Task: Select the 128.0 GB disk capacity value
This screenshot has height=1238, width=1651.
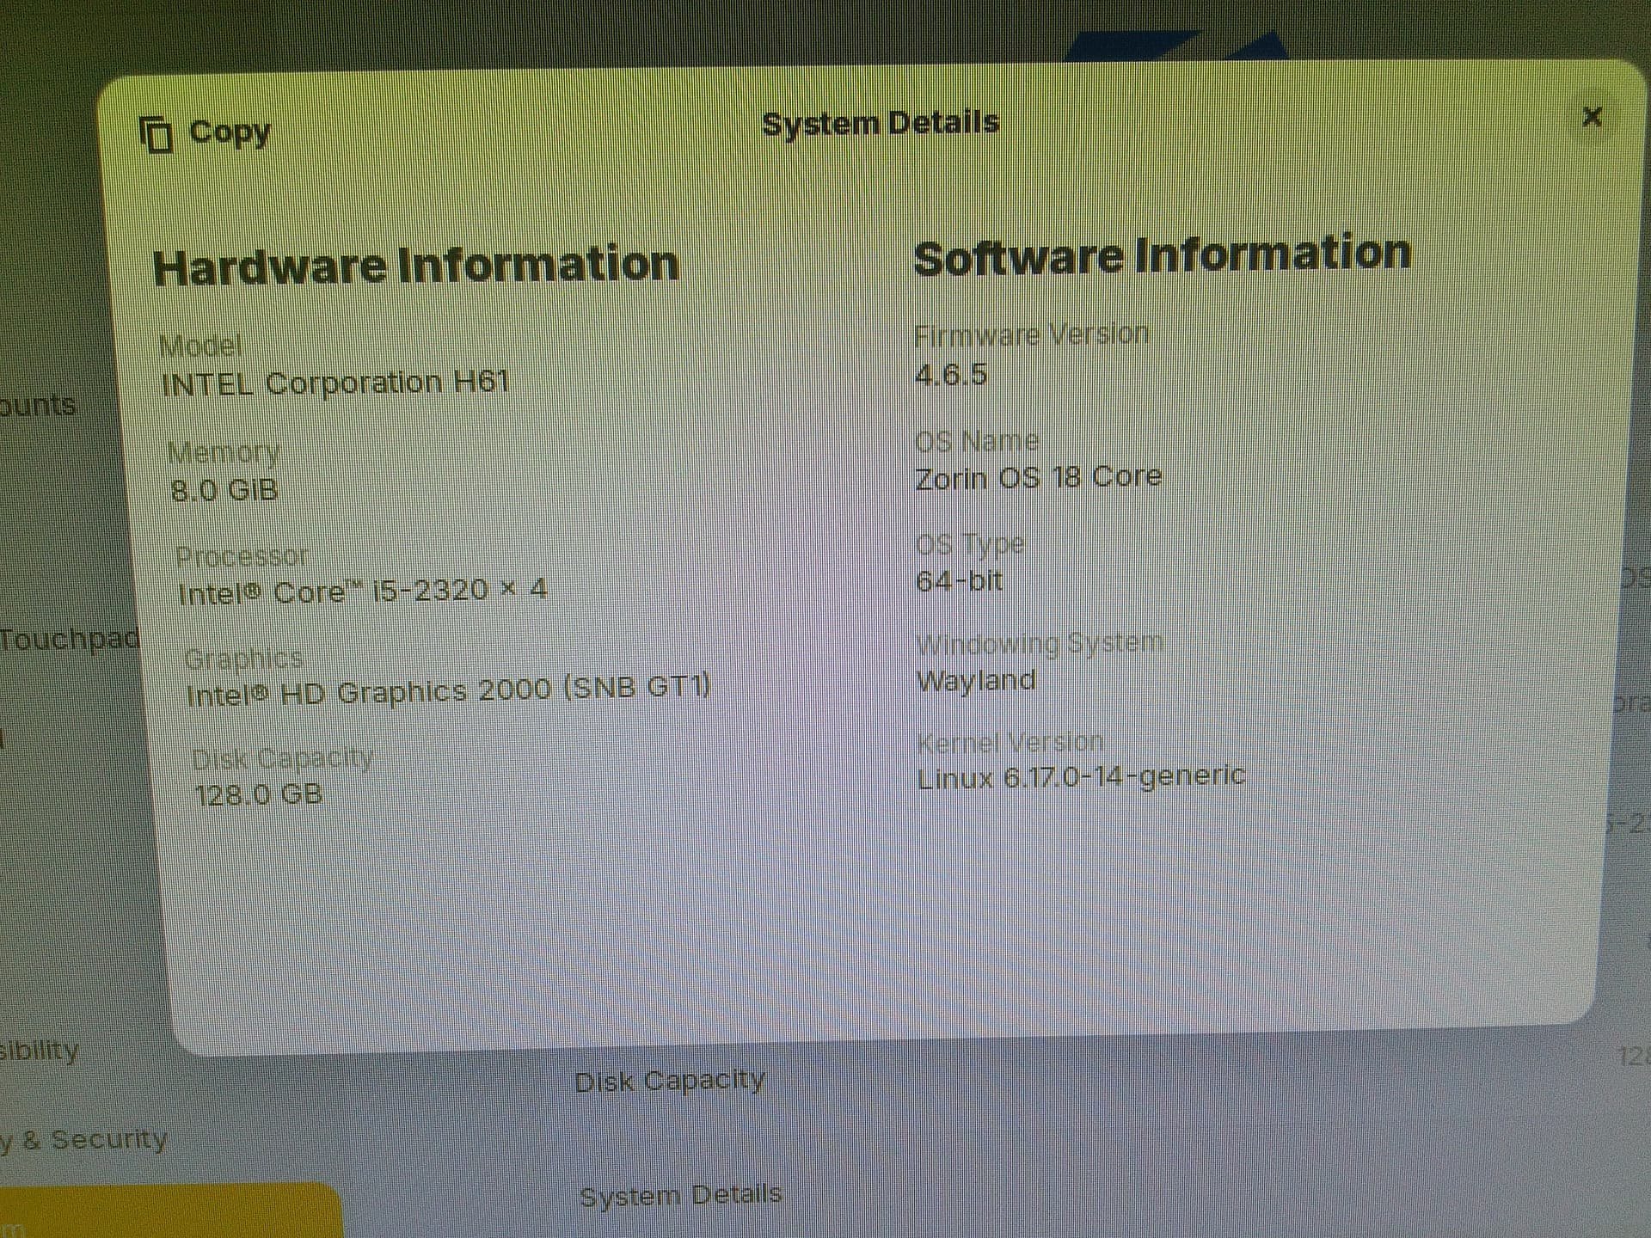Action: [x=258, y=794]
